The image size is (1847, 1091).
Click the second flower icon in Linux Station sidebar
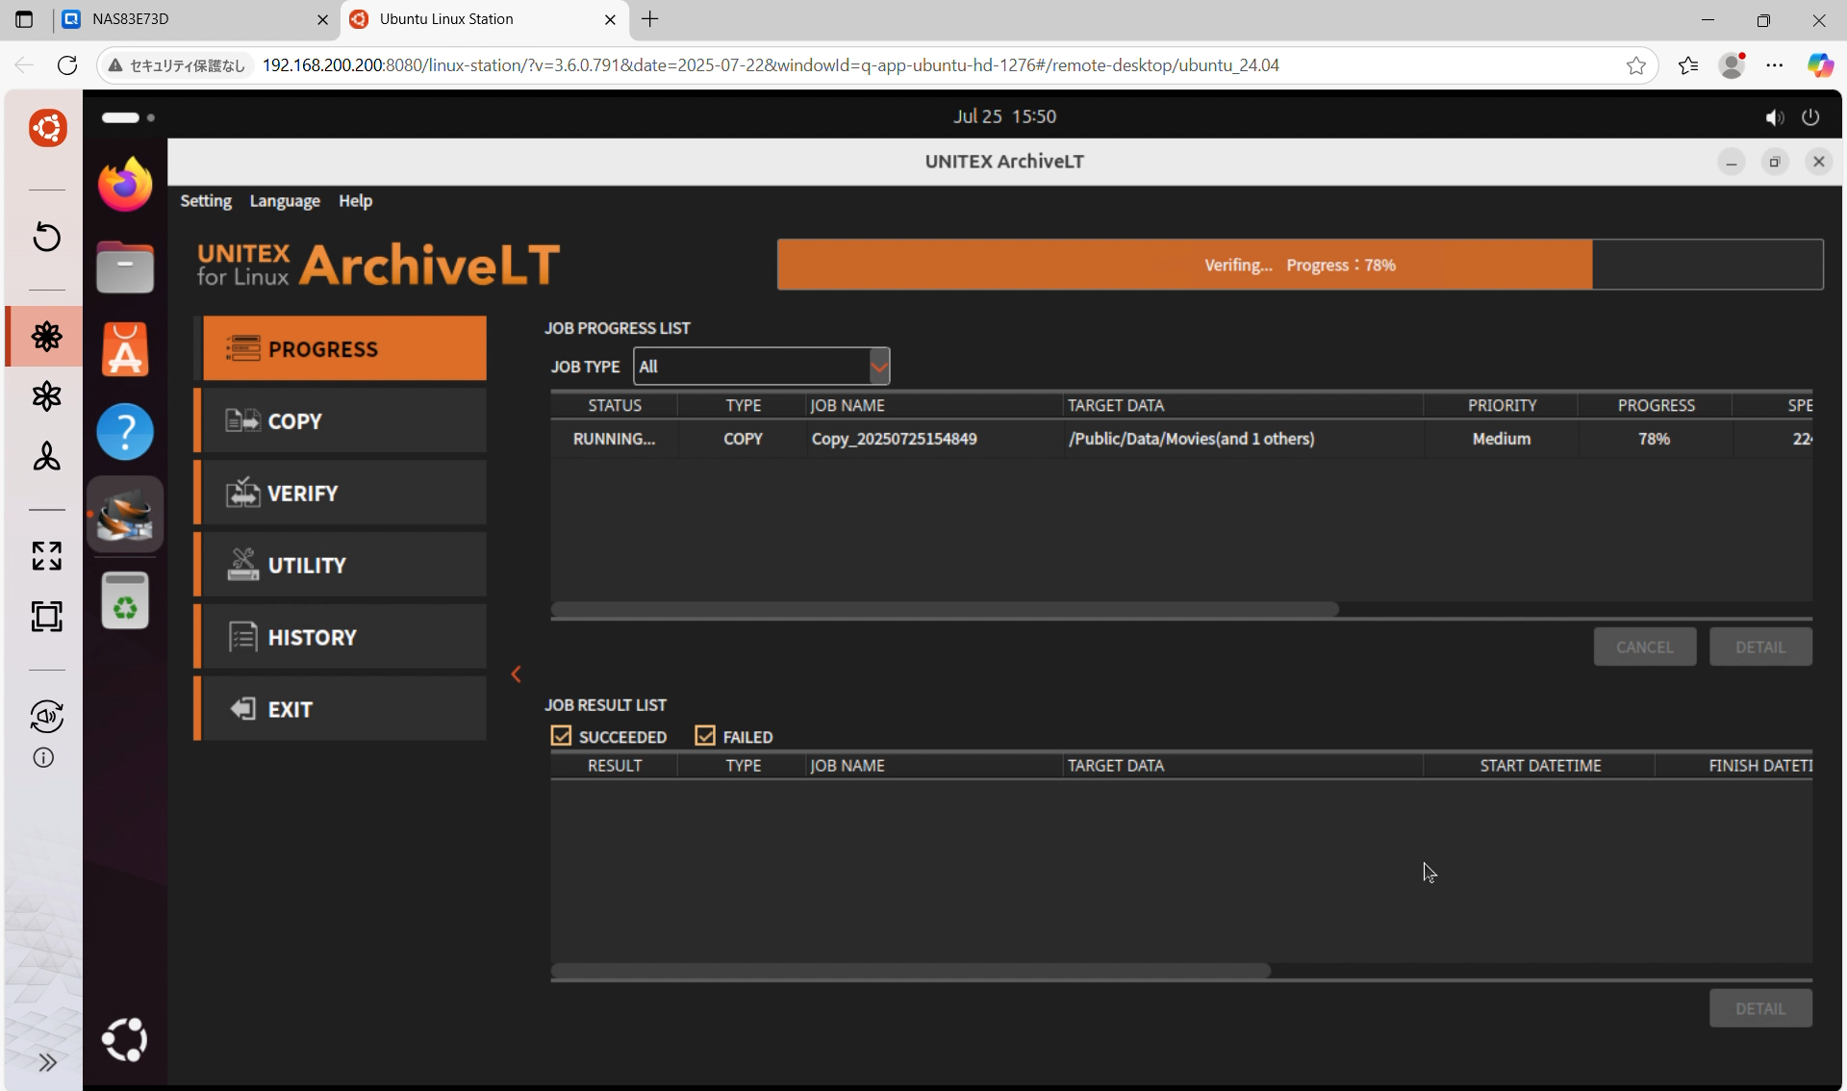pos(46,395)
